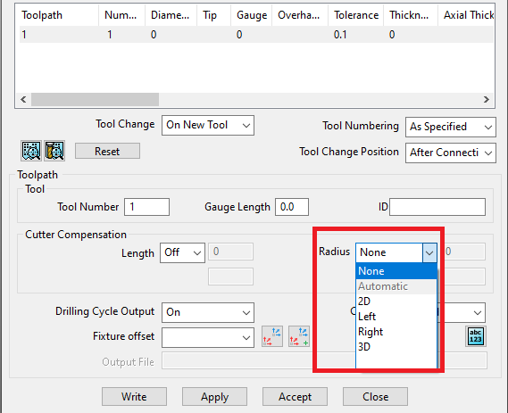508x413 pixels.
Task: Open the Drilling Cycle Output dropdown
Action: (208, 312)
